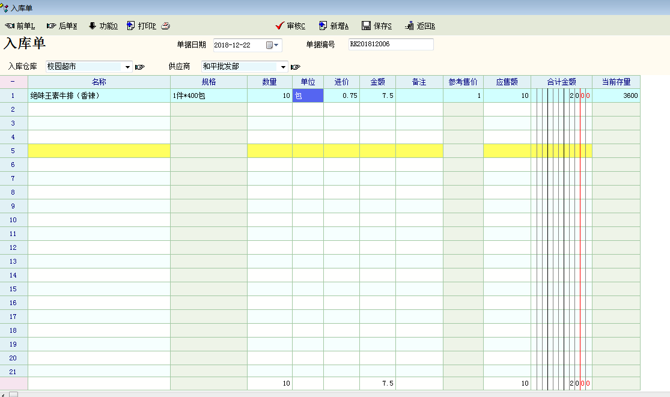This screenshot has height=397, width=670.
Task: Click the horizontal scrollbar left arrow
Action: pyautogui.click(x=4, y=394)
